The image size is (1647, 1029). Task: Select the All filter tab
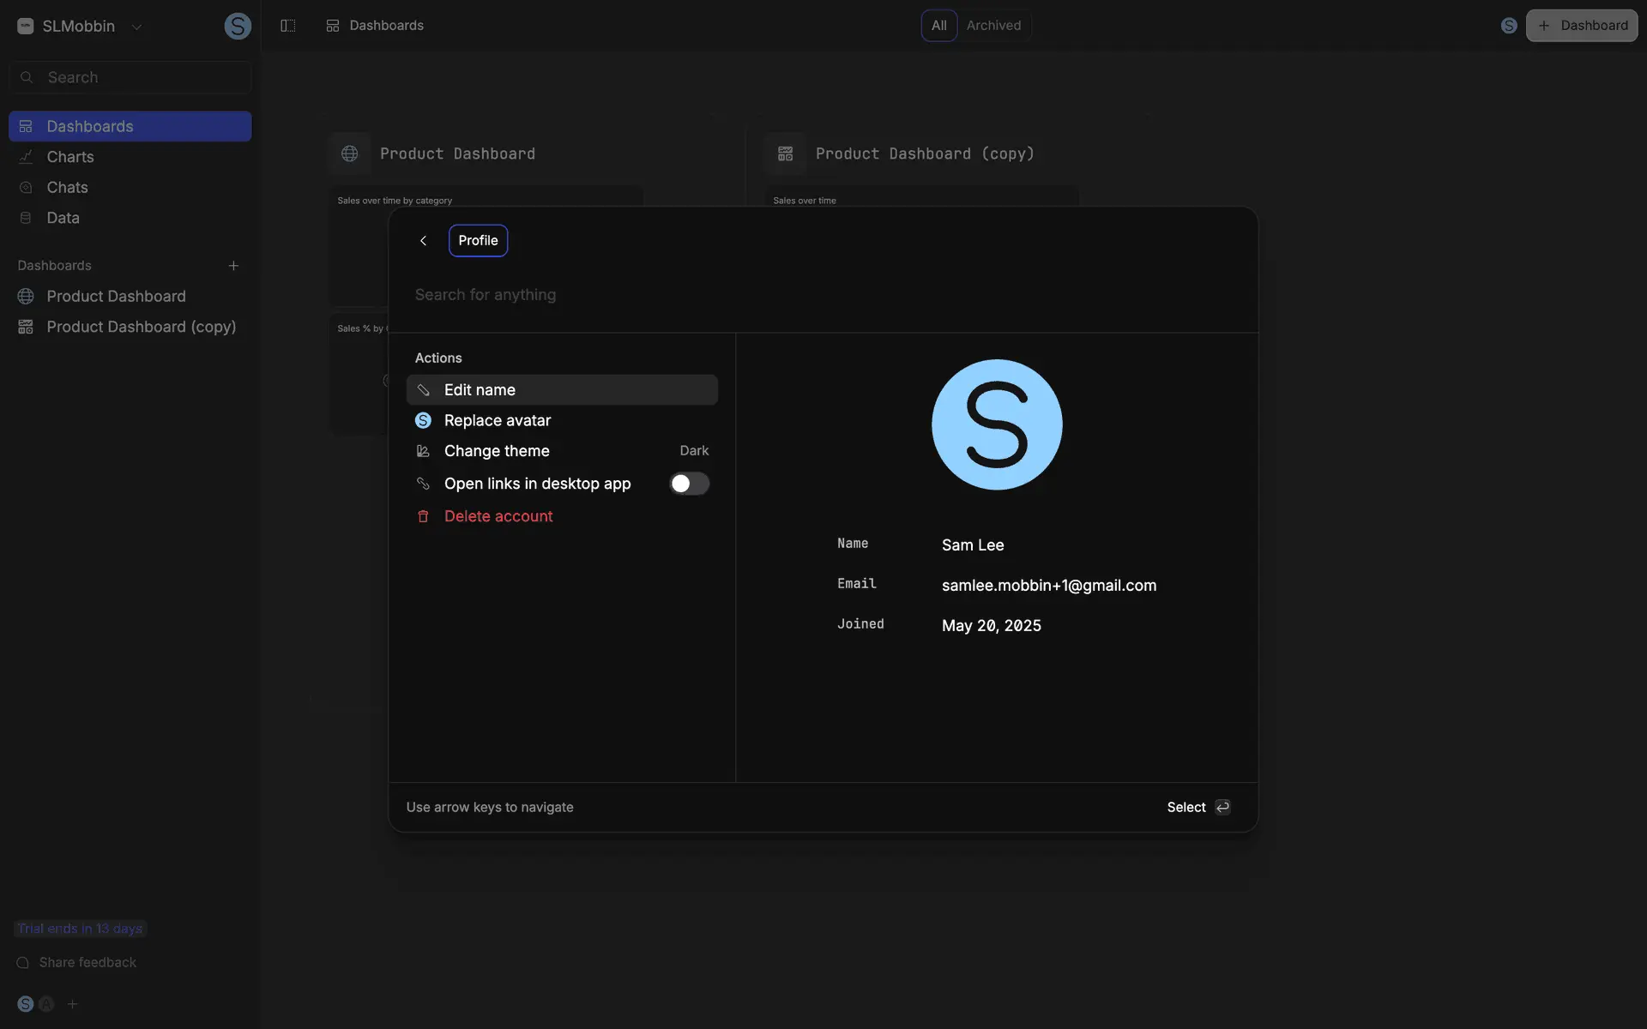tap(938, 26)
